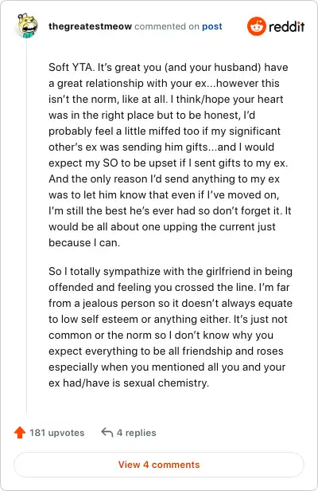
Task: Click the closing line about sexual chemistry
Action: coord(129,383)
